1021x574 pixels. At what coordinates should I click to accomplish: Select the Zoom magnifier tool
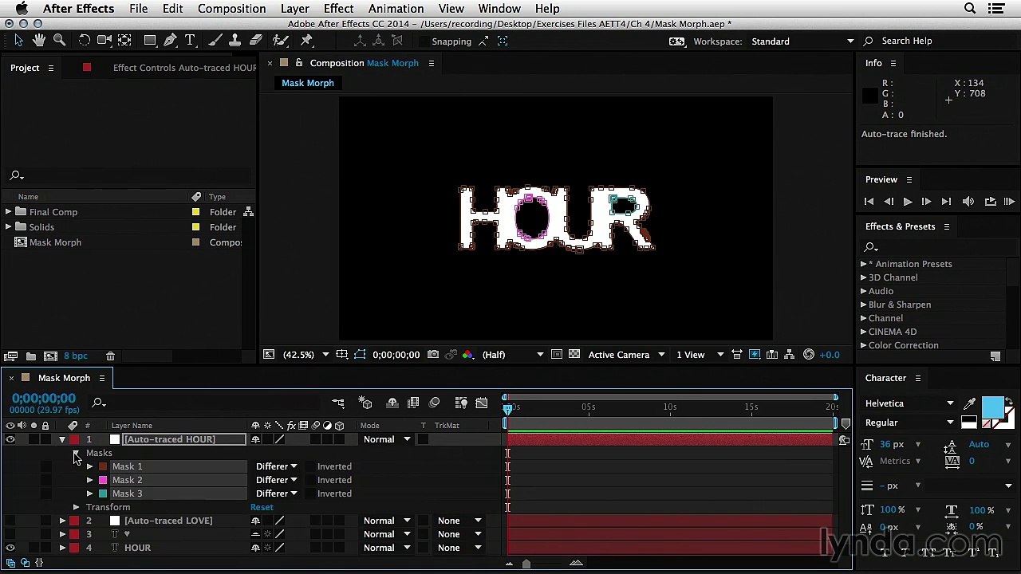coord(59,41)
